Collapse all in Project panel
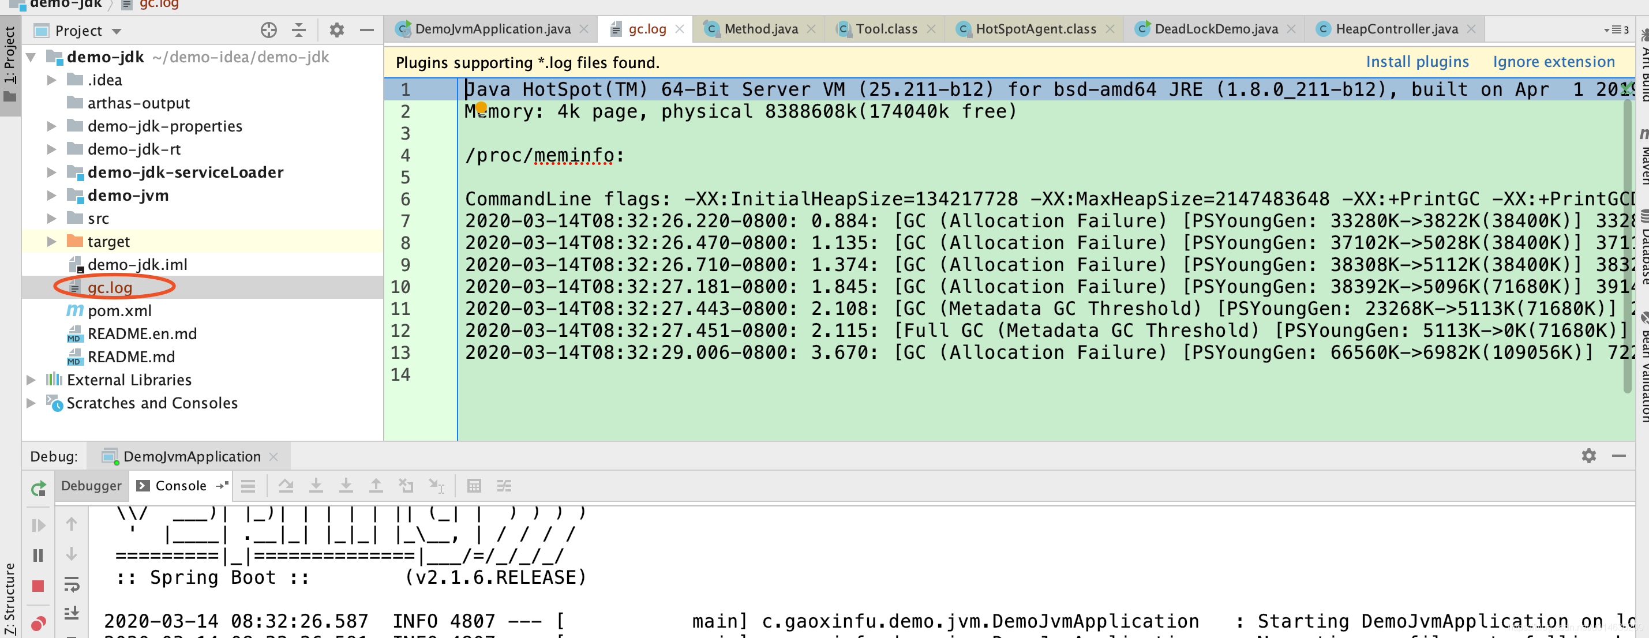This screenshot has width=1649, height=638. click(x=299, y=30)
